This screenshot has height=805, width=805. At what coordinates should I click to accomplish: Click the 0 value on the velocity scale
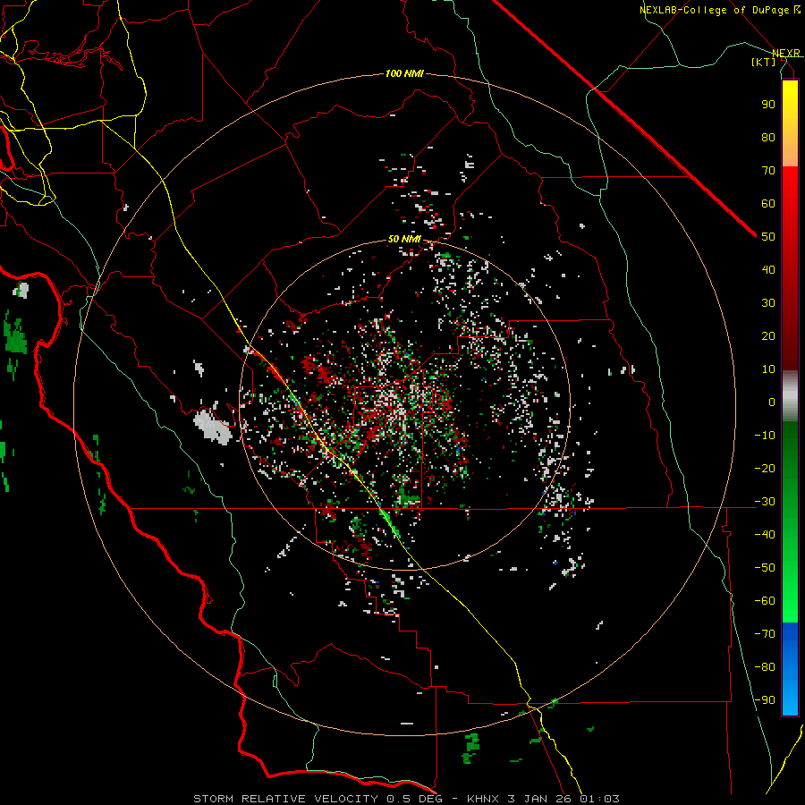(x=772, y=402)
